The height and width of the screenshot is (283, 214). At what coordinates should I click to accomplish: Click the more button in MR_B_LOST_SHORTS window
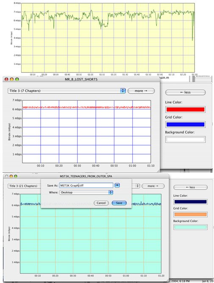(141, 91)
